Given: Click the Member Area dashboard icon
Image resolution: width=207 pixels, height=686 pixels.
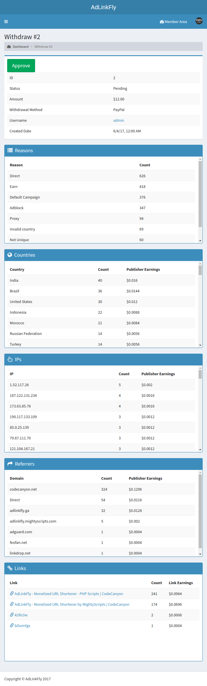Looking at the screenshot, I should (x=162, y=22).
